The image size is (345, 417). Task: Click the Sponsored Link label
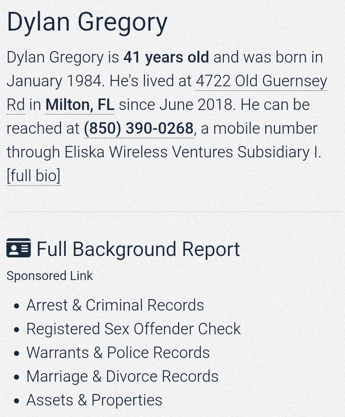tap(50, 276)
